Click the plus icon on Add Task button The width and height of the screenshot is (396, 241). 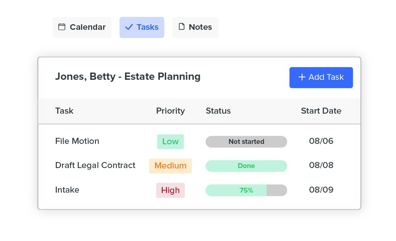point(301,77)
